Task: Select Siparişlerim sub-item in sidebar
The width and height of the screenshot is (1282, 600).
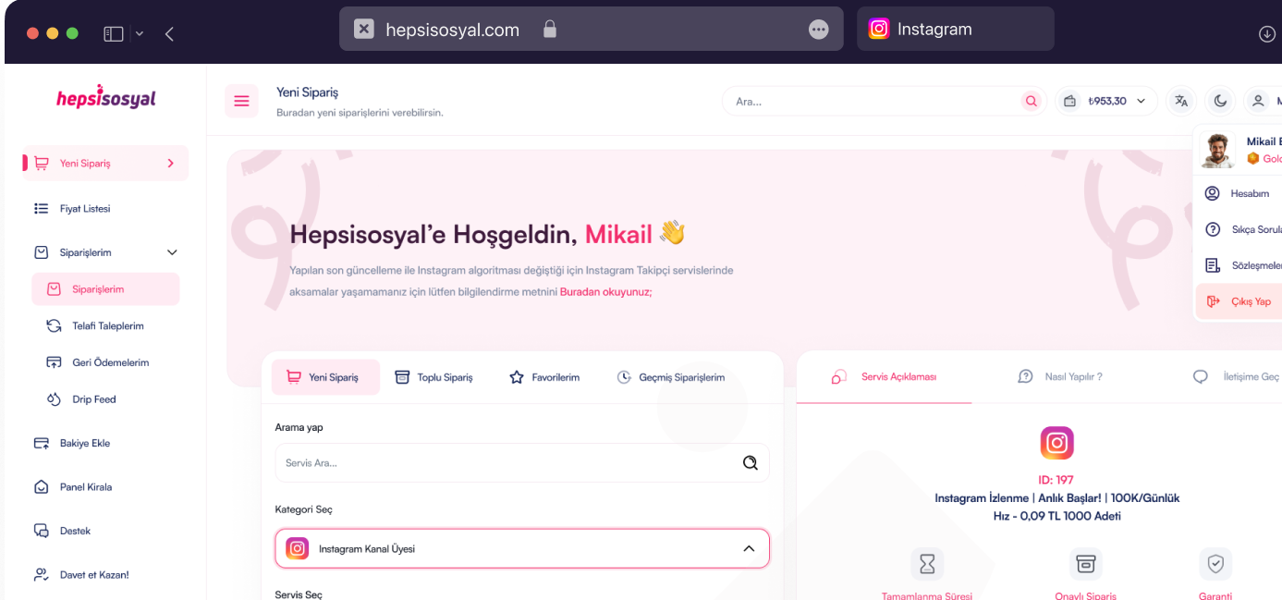Action: click(x=105, y=289)
